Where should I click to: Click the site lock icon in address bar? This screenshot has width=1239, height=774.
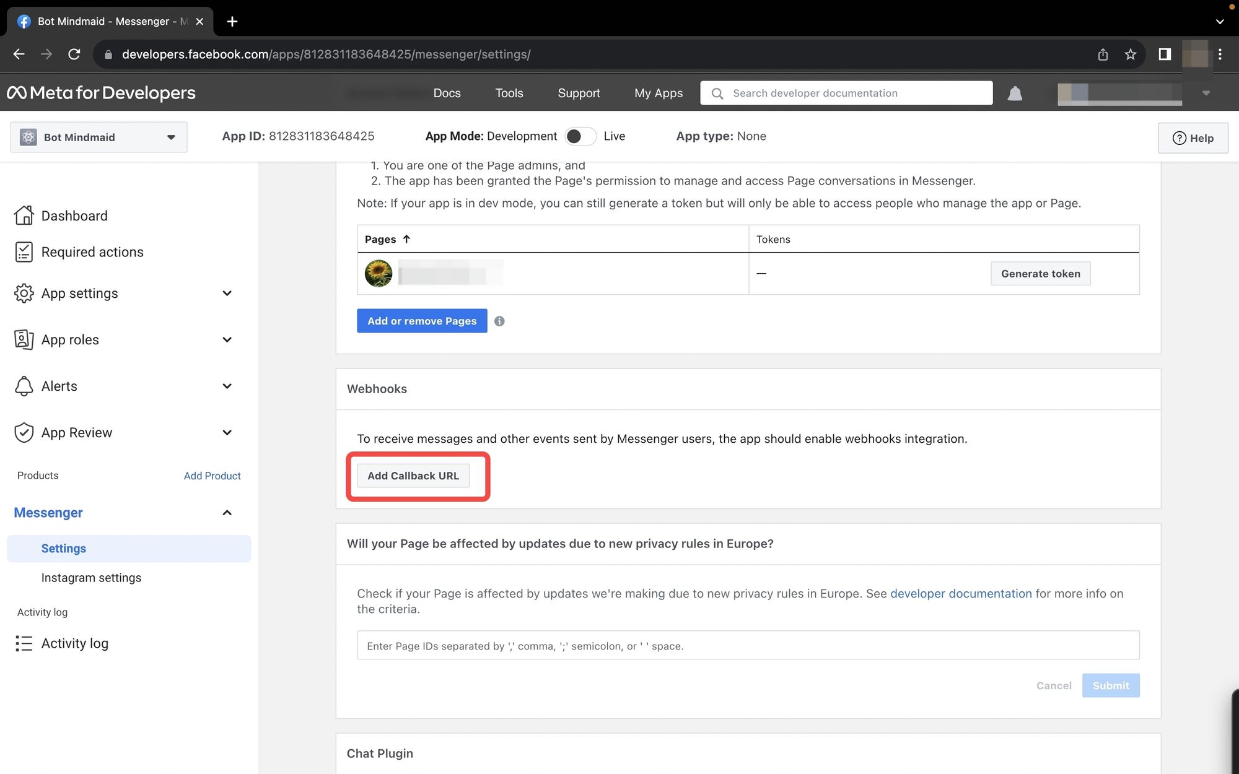pos(108,54)
